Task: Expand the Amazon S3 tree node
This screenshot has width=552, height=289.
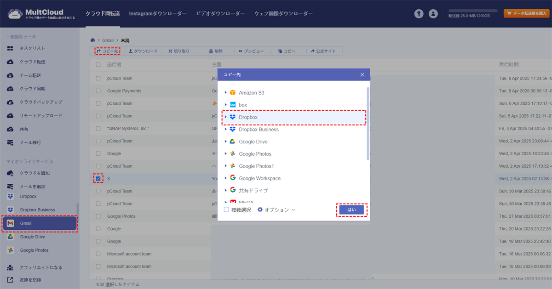Action: coord(225,93)
